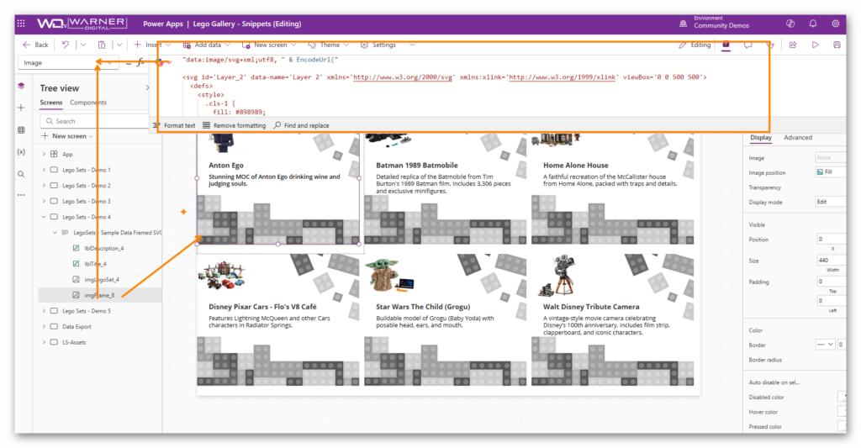Open the Border style dropdown
This screenshot has width=861, height=448.
click(x=826, y=345)
